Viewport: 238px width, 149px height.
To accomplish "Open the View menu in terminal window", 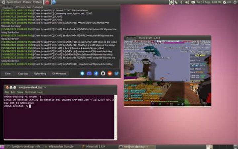I will pos(20,92).
